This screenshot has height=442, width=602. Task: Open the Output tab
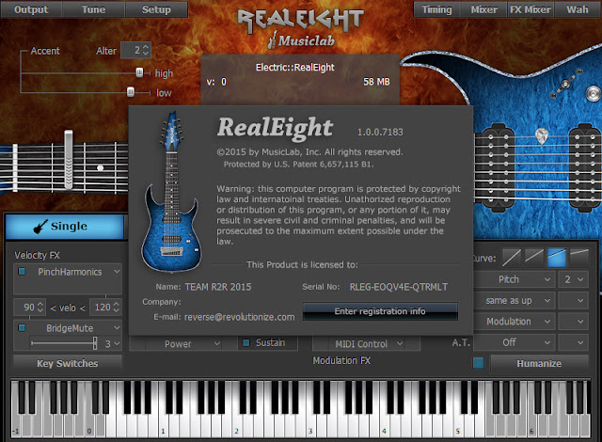coord(31,9)
